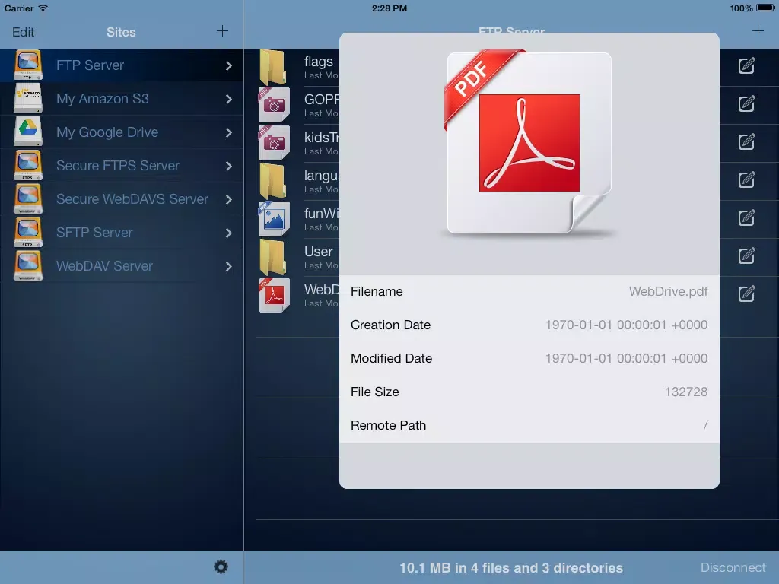Open the FTP Server site drive icon
The image size is (779, 584).
pos(28,65)
